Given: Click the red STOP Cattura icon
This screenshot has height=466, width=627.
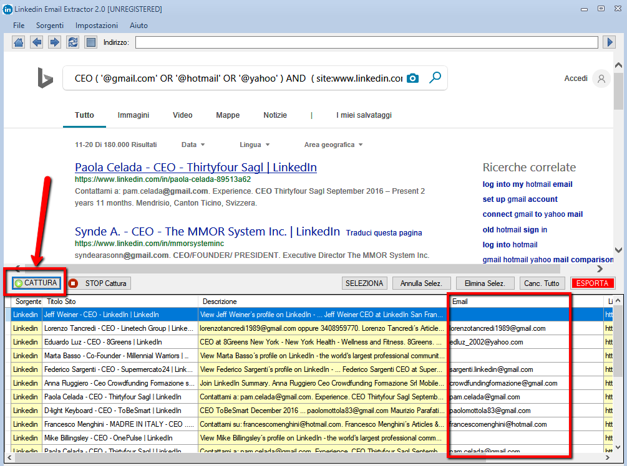Looking at the screenshot, I should [73, 283].
